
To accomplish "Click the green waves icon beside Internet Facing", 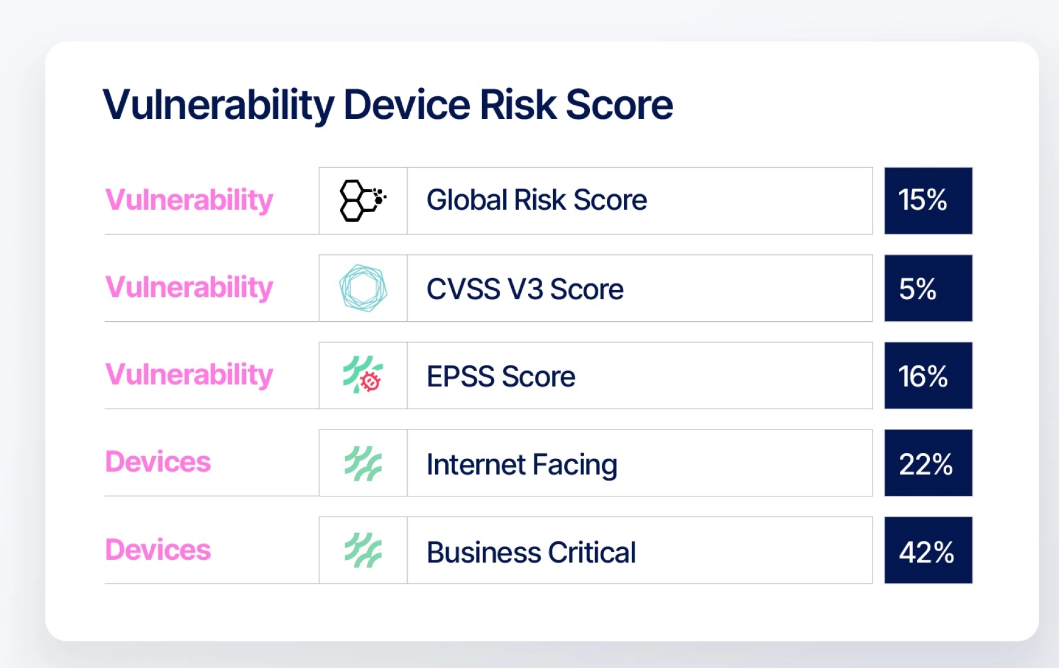I will [x=363, y=463].
